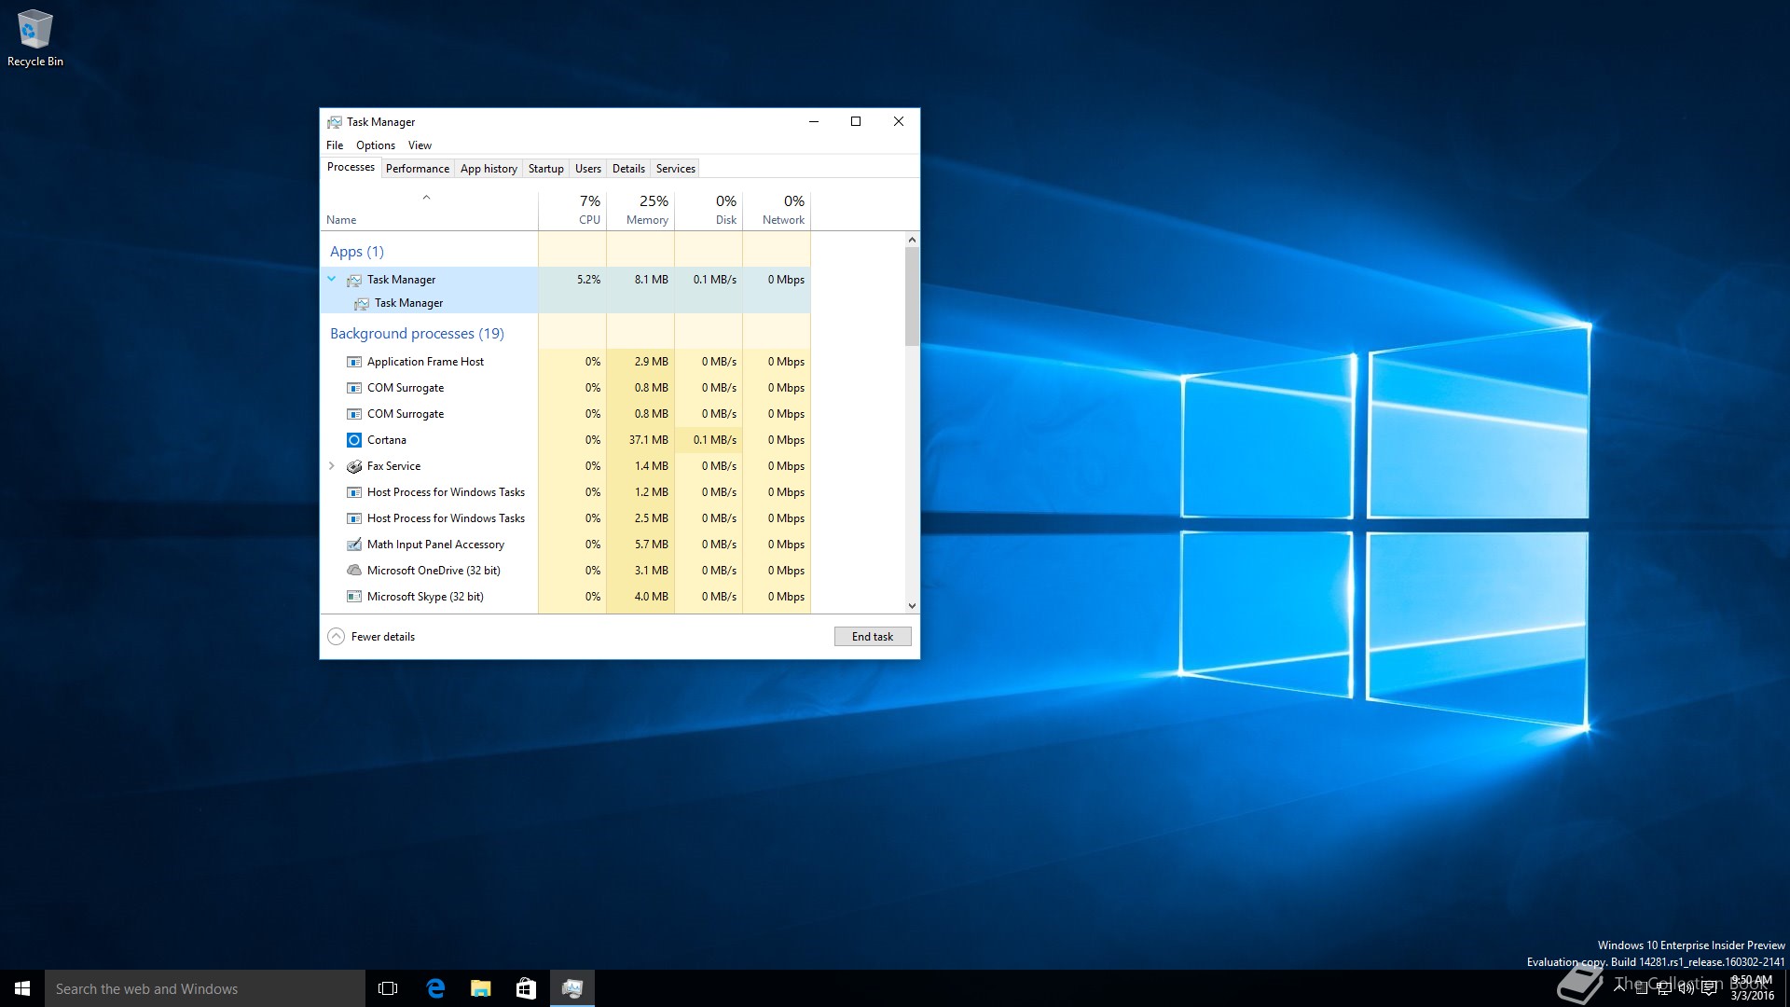1790x1007 pixels.
Task: Expand the Fax Service process group
Action: [x=332, y=466]
